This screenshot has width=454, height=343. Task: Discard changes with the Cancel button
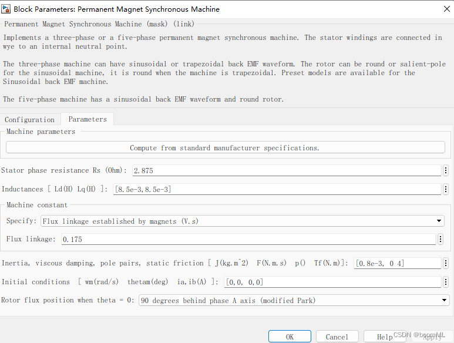pos(337,337)
